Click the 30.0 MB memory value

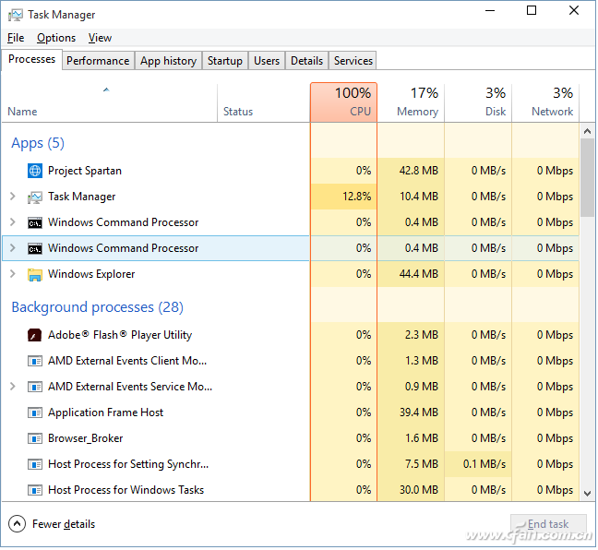pos(419,491)
